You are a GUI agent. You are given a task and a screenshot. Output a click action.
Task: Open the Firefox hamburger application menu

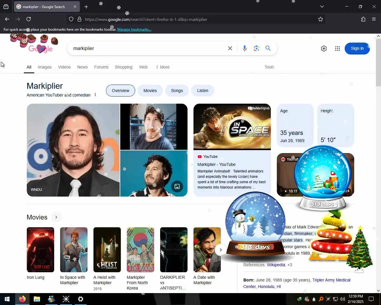[x=374, y=19]
